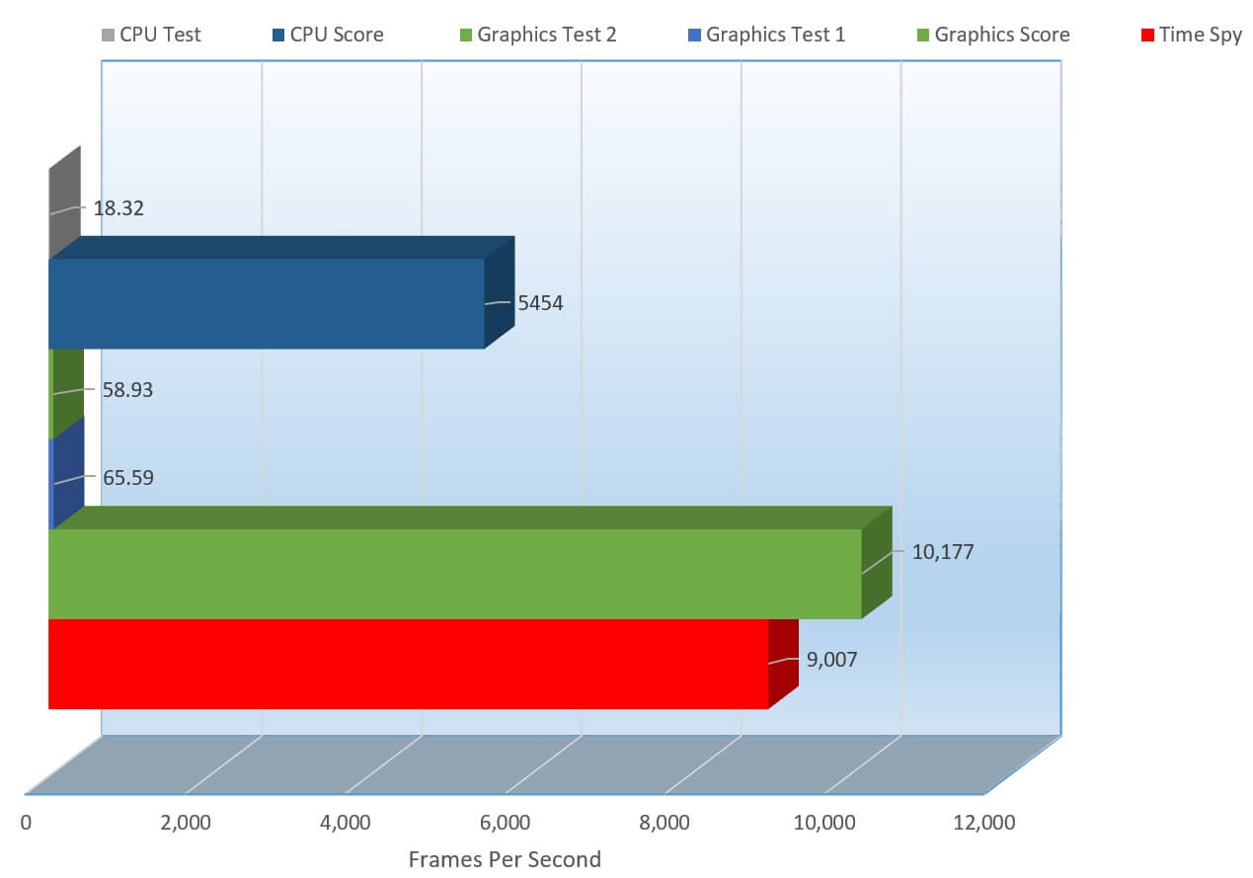Click the gray CPU Test legend swatch
Viewport: 1253px width, 878px height.
pos(108,36)
